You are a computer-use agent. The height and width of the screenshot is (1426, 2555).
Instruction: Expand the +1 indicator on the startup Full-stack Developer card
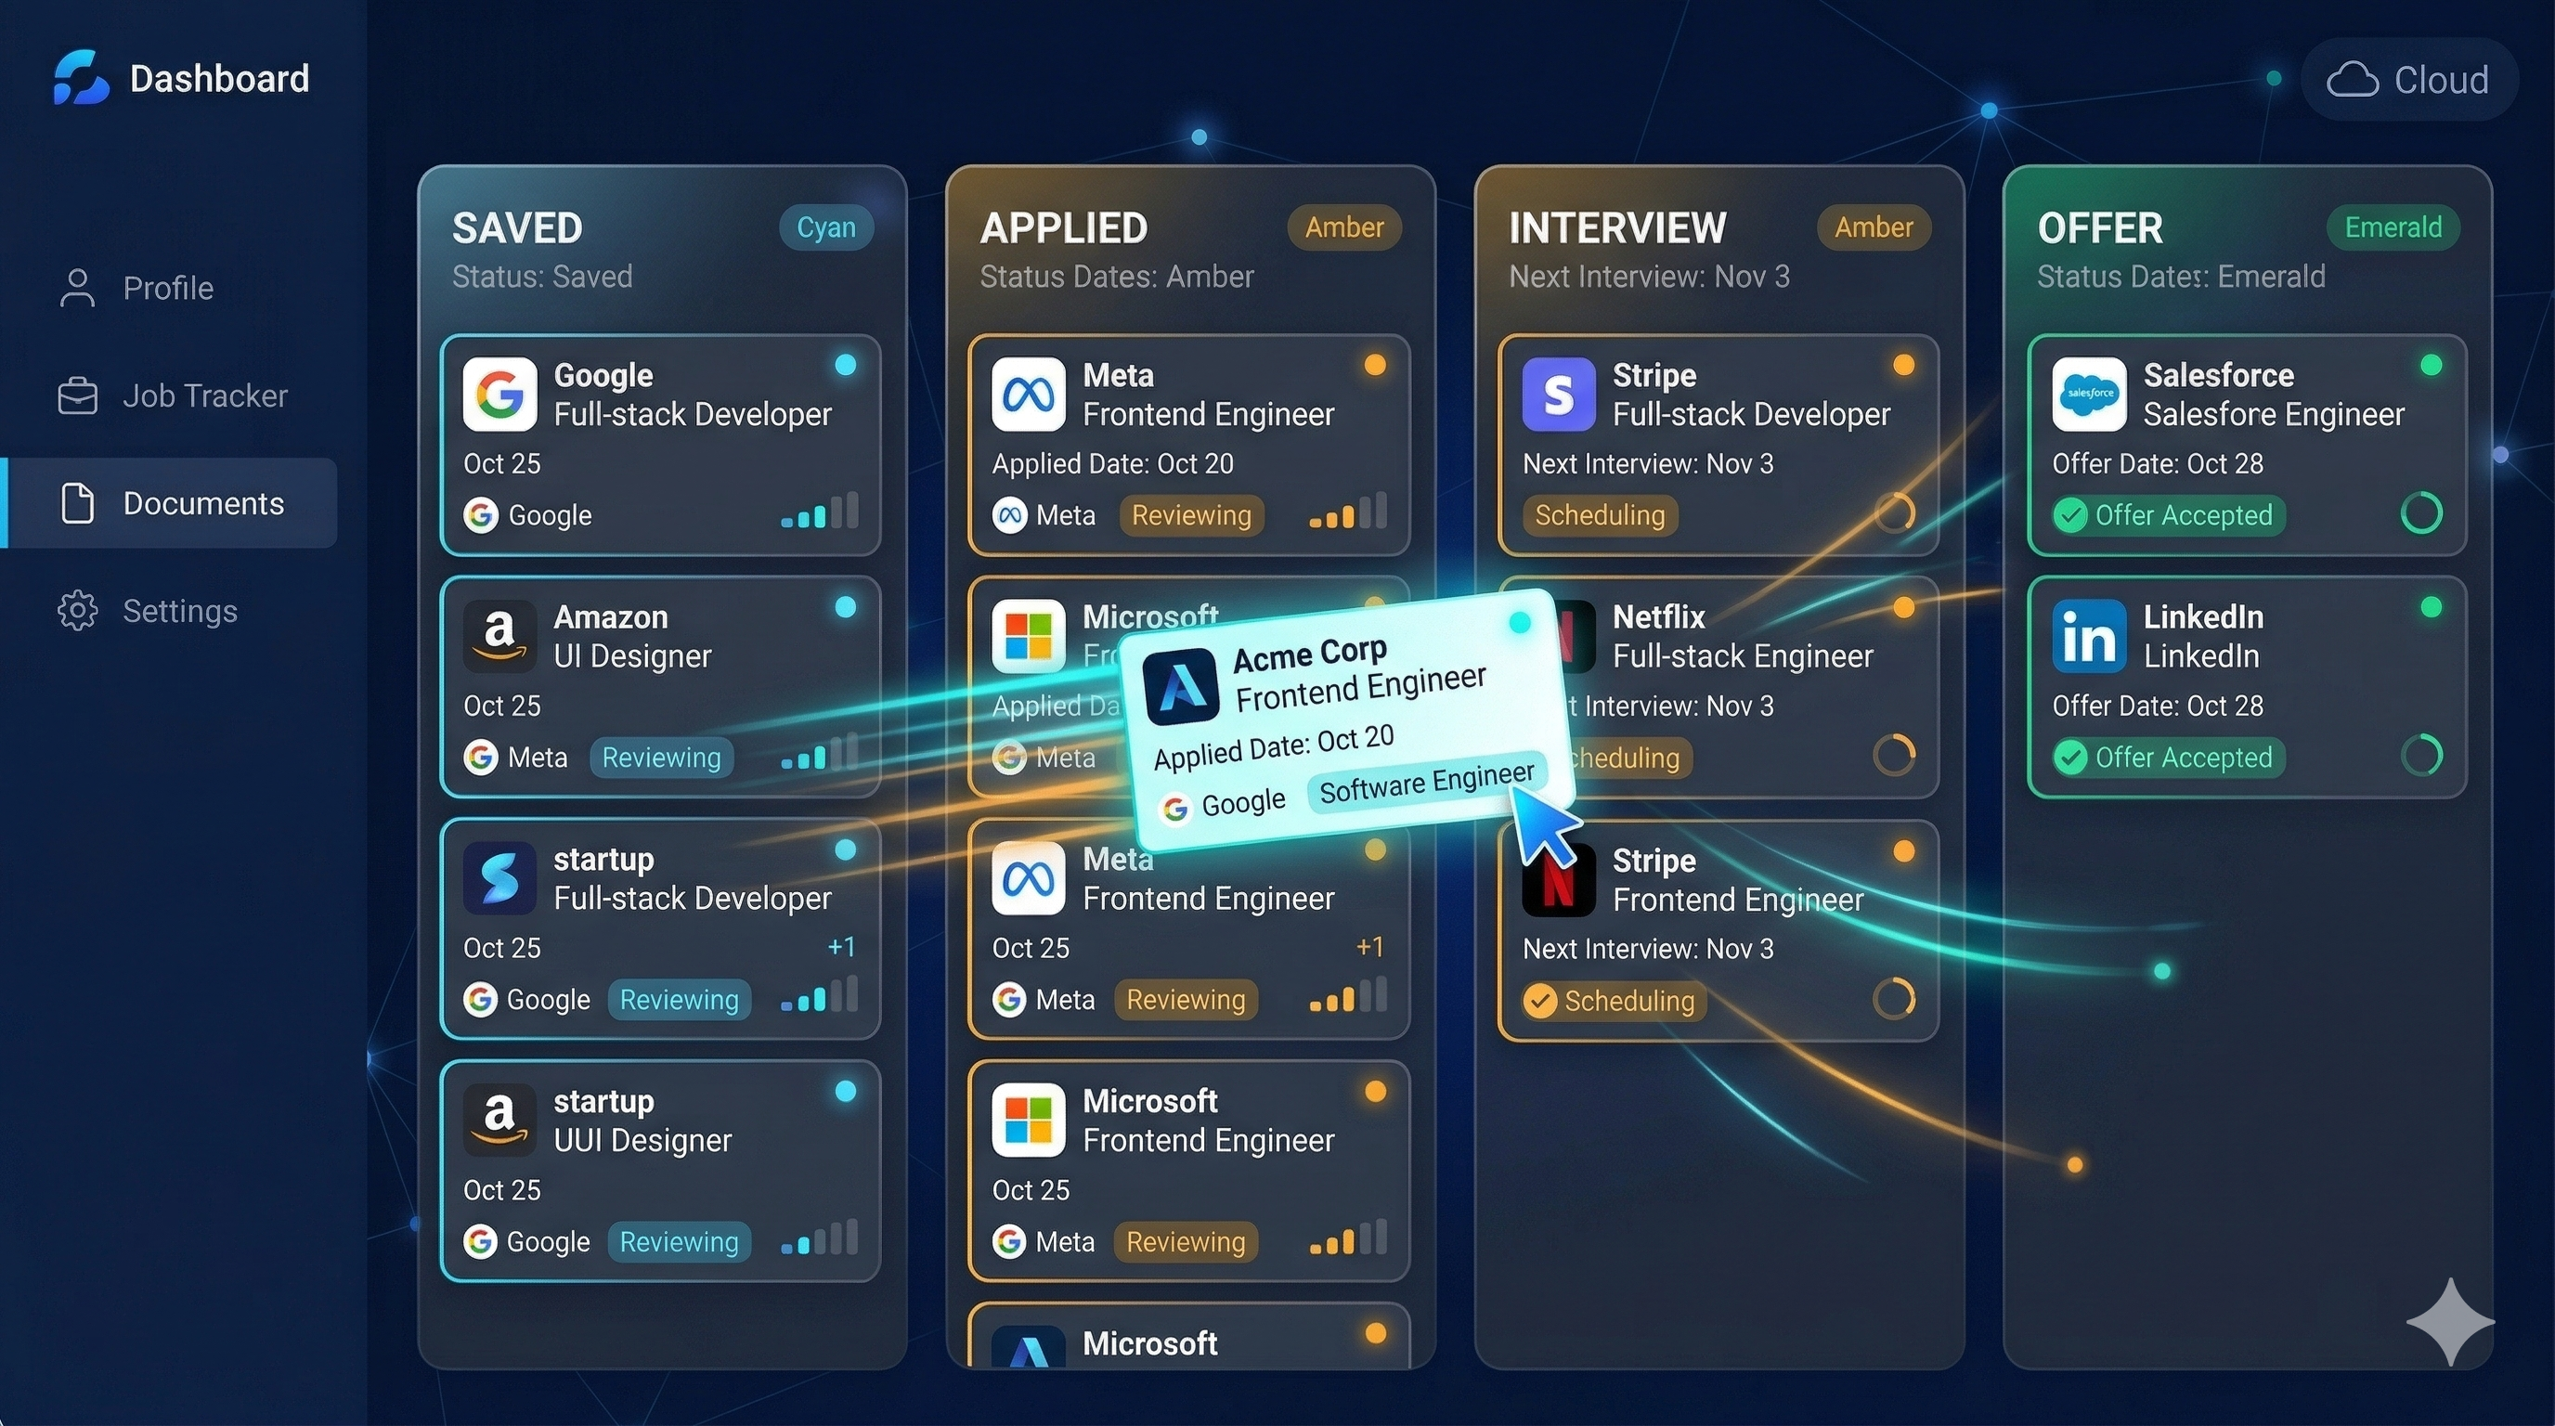[x=842, y=947]
